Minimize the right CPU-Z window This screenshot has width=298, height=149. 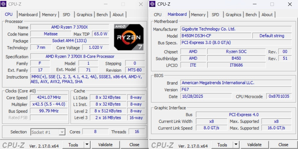pos(255,4)
